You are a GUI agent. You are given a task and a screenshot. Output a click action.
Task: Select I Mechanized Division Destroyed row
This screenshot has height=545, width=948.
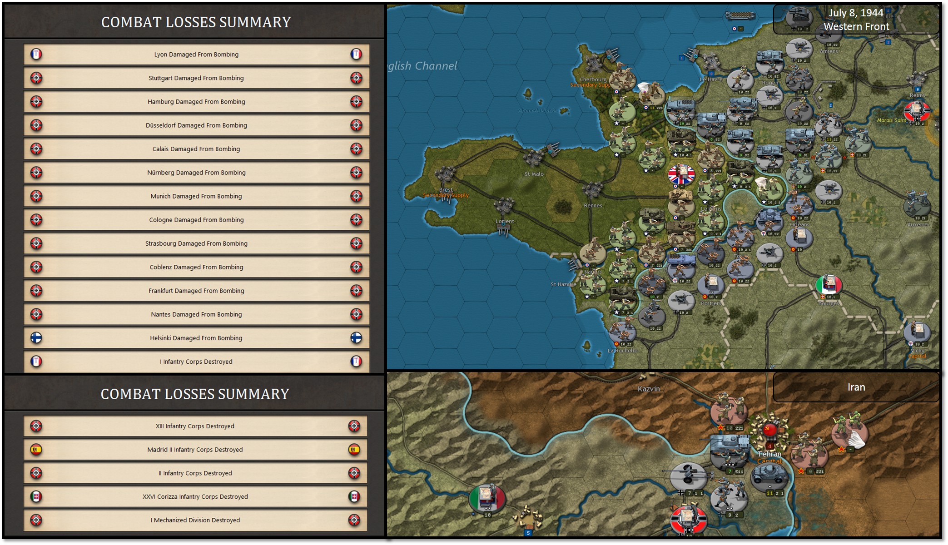pyautogui.click(x=195, y=520)
